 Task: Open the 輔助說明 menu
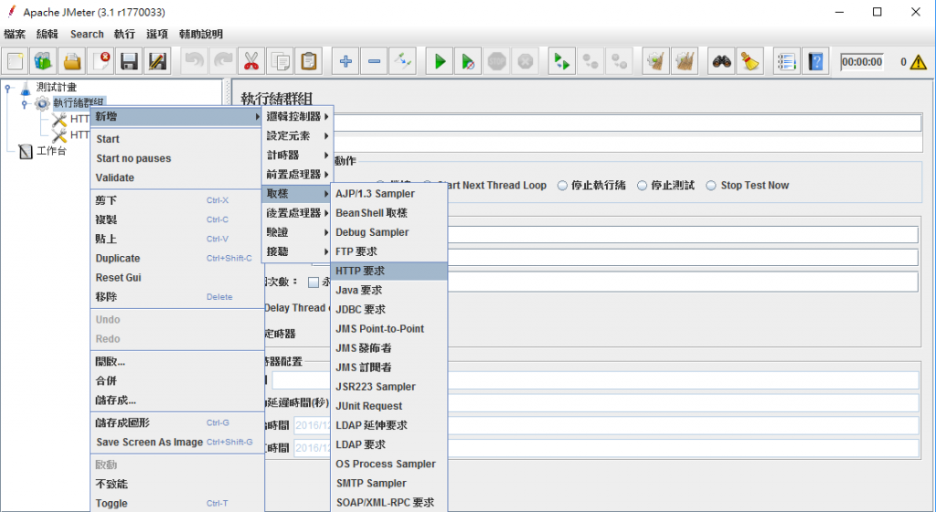(201, 34)
